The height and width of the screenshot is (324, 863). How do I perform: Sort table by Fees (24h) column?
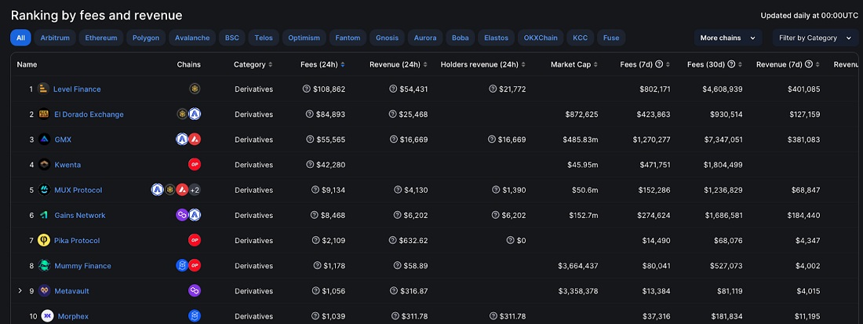322,64
